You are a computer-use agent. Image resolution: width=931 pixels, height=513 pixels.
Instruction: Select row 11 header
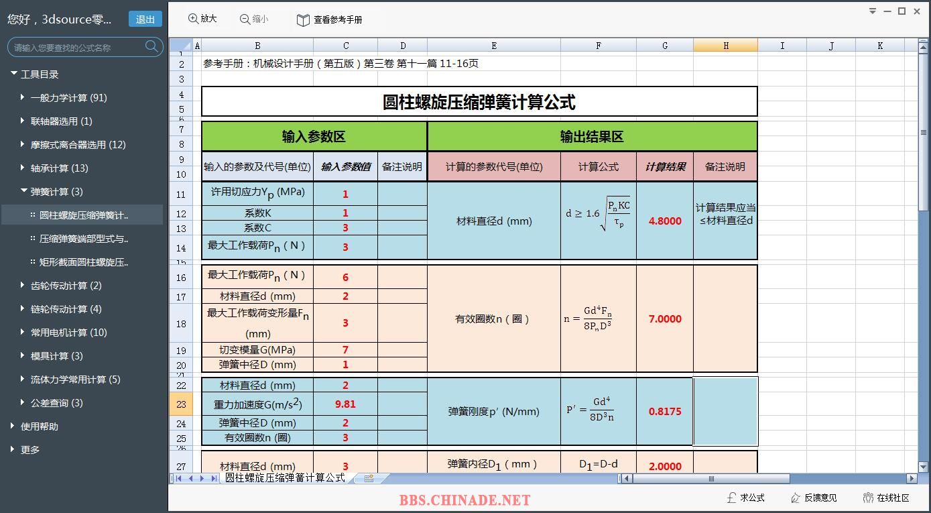[181, 194]
